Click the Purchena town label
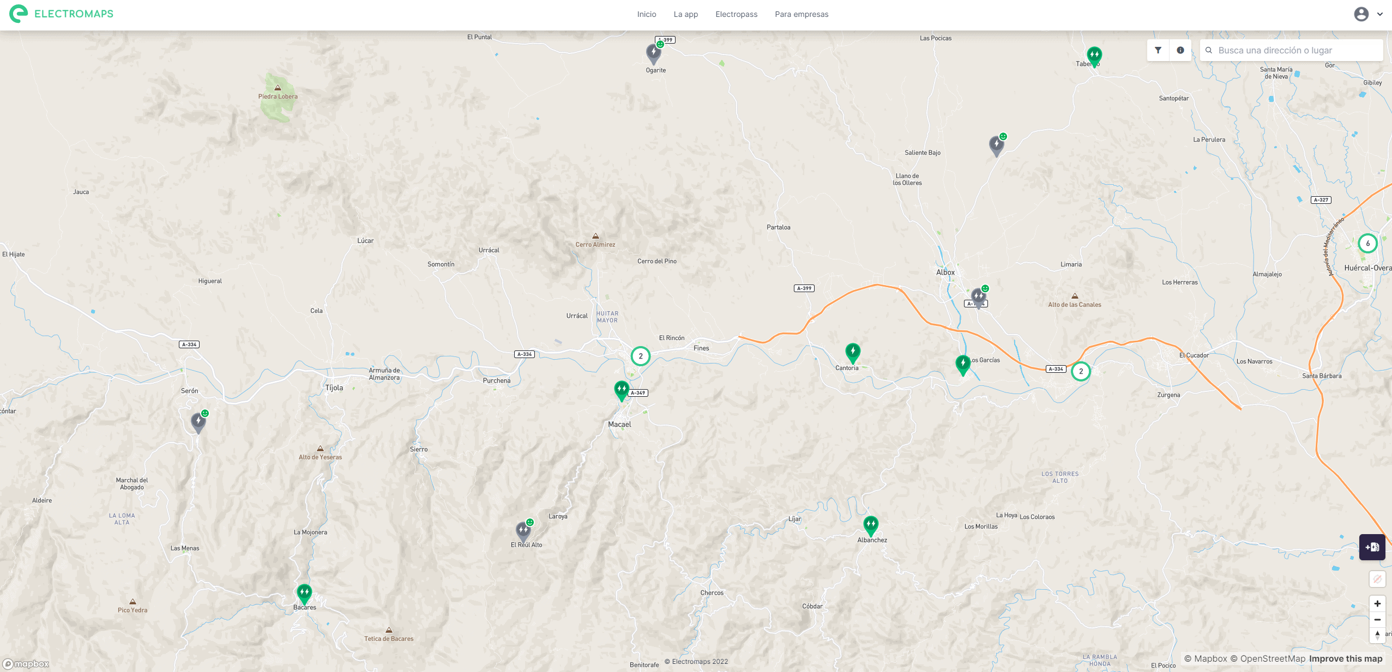Viewport: 1392px width, 672px height. pyautogui.click(x=497, y=380)
